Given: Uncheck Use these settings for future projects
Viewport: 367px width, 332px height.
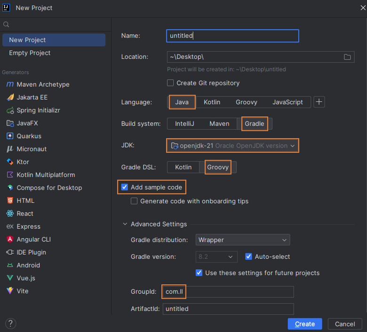Looking at the screenshot, I should click(199, 273).
